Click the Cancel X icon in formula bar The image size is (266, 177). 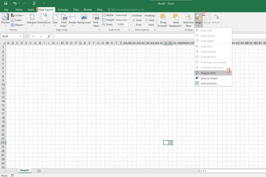click(33, 36)
